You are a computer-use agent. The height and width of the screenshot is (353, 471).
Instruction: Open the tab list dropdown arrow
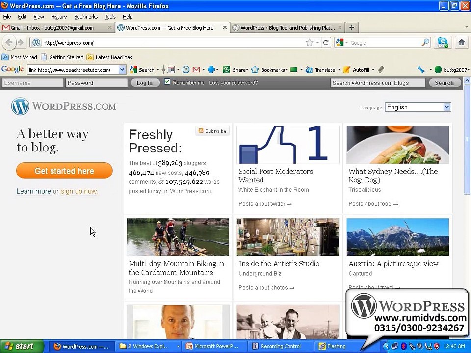click(467, 27)
